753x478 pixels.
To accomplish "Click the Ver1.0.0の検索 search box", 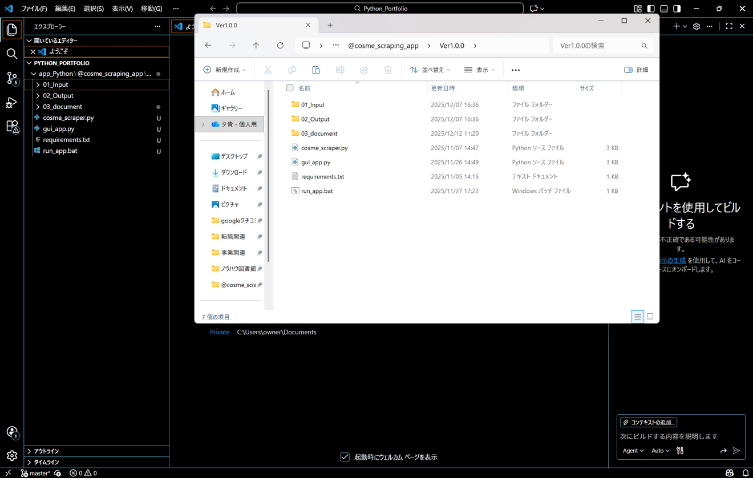I will pyautogui.click(x=604, y=46).
